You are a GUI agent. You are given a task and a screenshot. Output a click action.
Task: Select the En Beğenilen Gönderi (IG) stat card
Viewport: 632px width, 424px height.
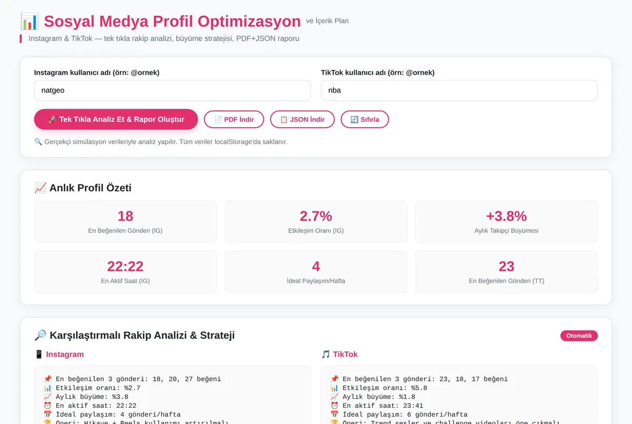coord(125,221)
